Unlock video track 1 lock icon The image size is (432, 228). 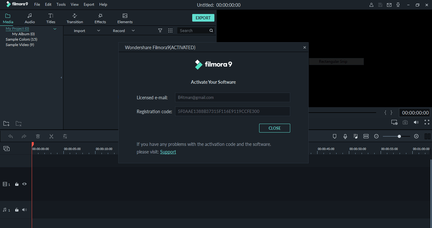(x=17, y=184)
